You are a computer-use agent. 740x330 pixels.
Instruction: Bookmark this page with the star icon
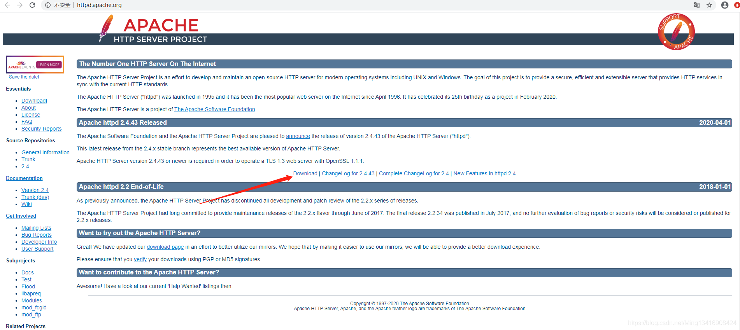(x=709, y=5)
